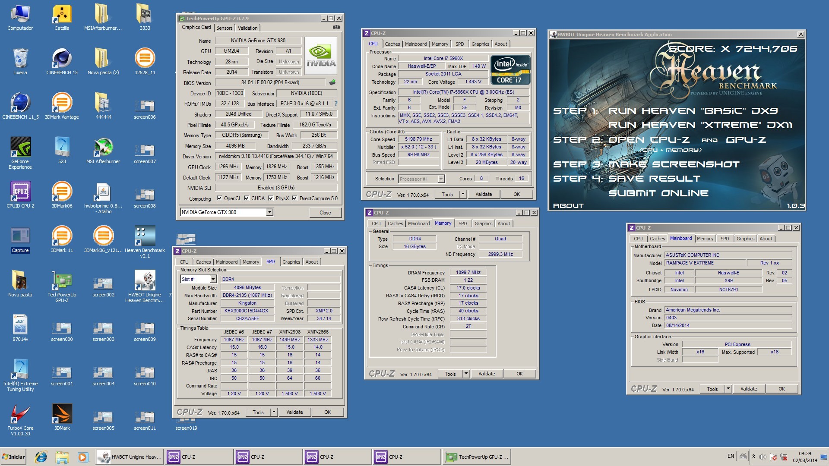Open About tab in CPU-Z SPD window
Viewport: 829px width, 466px height.
312,262
